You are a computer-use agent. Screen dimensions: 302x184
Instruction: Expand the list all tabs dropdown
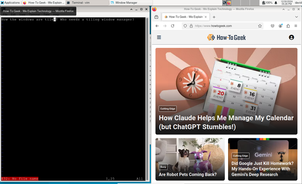point(297,17)
